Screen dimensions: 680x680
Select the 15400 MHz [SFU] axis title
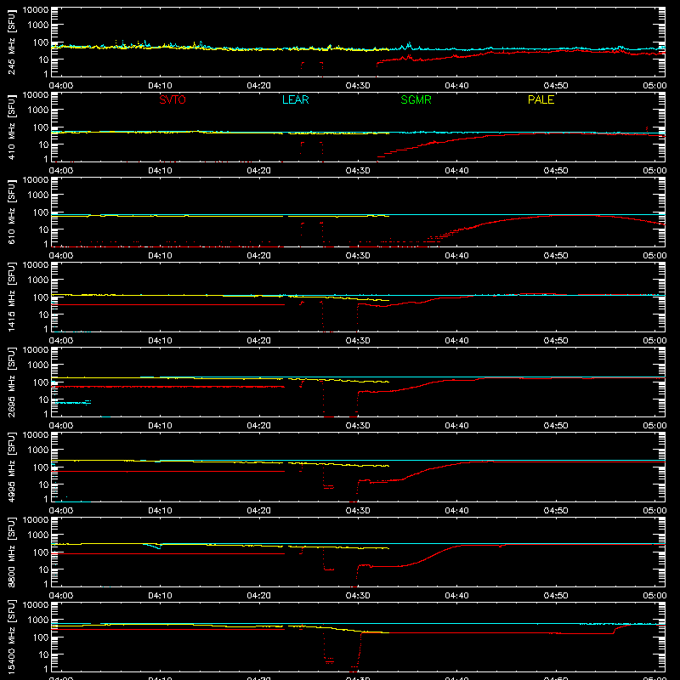pos(12,637)
